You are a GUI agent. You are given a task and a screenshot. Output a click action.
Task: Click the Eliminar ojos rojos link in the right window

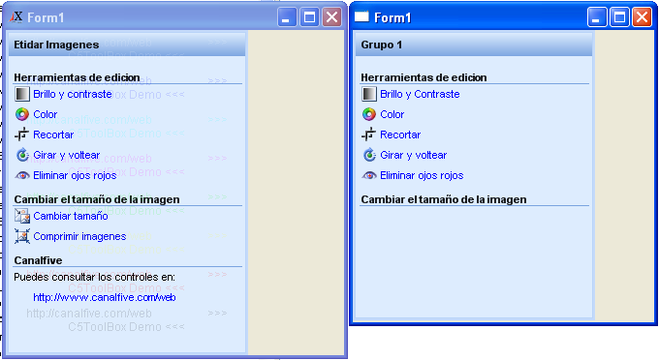click(x=422, y=175)
